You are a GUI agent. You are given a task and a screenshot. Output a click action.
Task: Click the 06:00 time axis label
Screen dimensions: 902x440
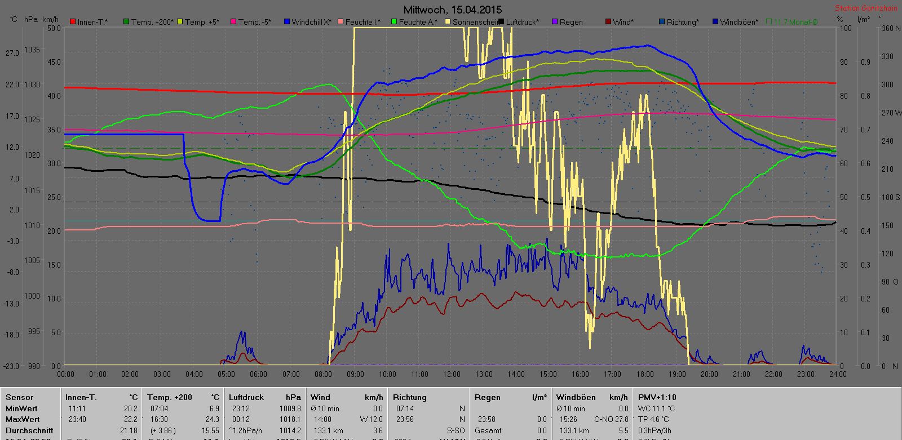(258, 374)
